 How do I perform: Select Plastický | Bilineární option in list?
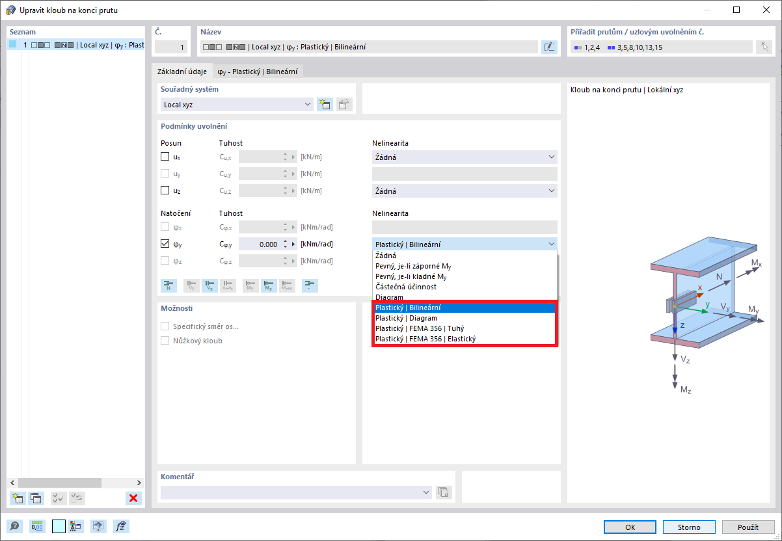[x=465, y=308]
